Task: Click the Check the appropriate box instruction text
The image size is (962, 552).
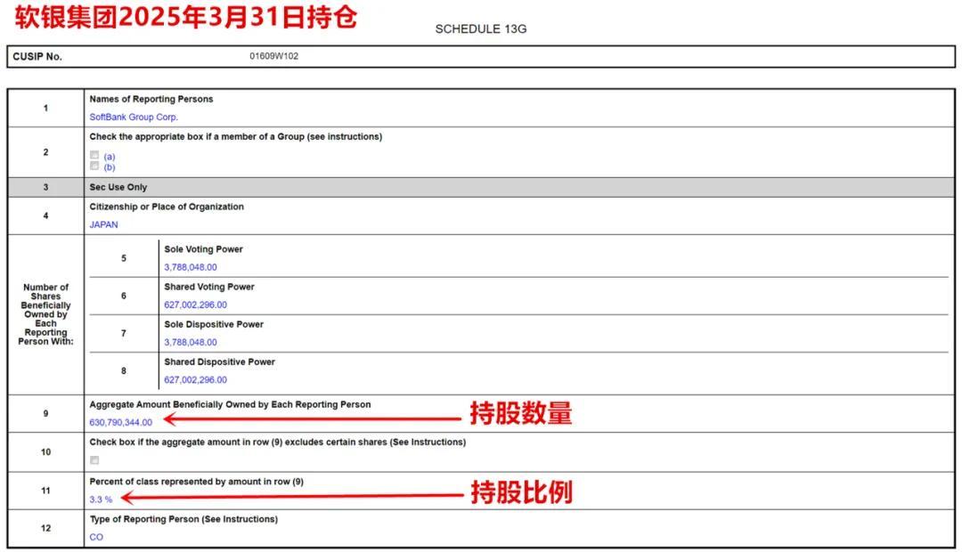Action: pos(235,137)
